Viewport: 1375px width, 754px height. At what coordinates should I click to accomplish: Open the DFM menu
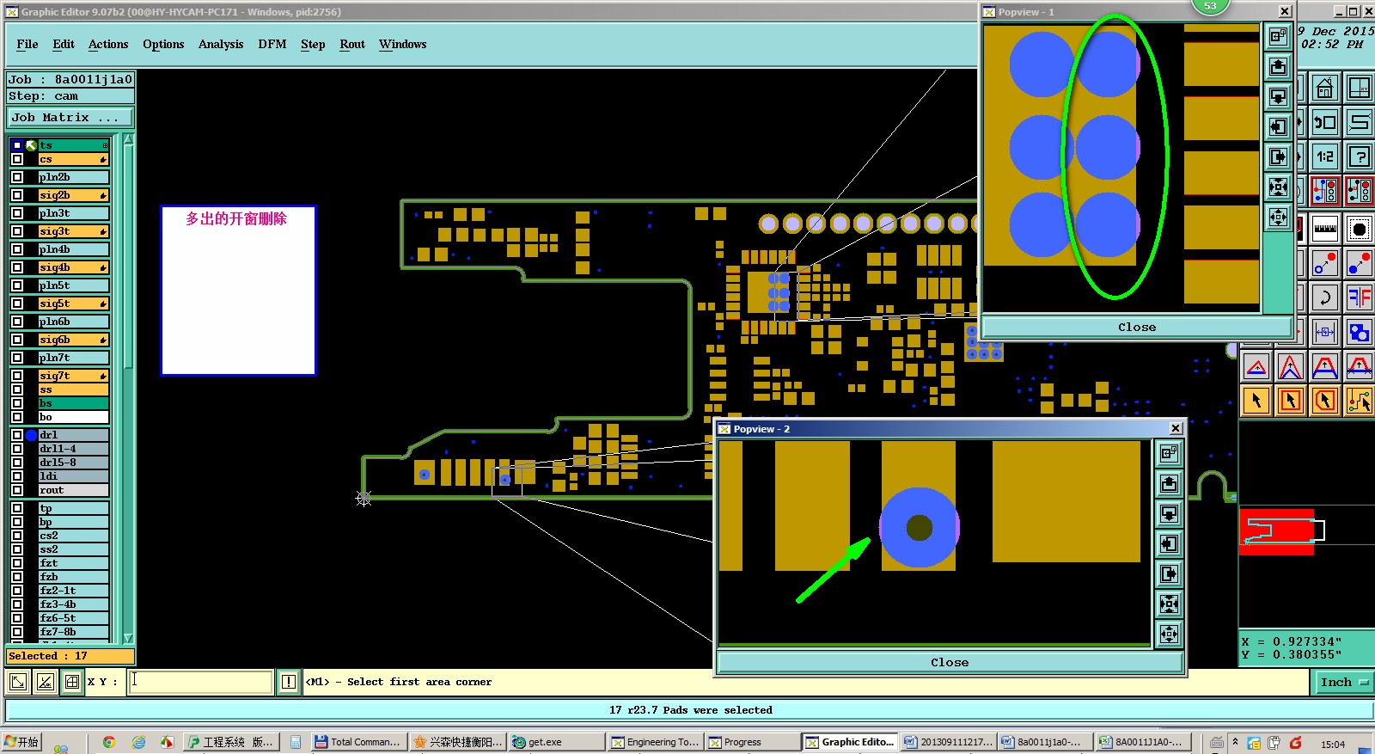[x=272, y=44]
